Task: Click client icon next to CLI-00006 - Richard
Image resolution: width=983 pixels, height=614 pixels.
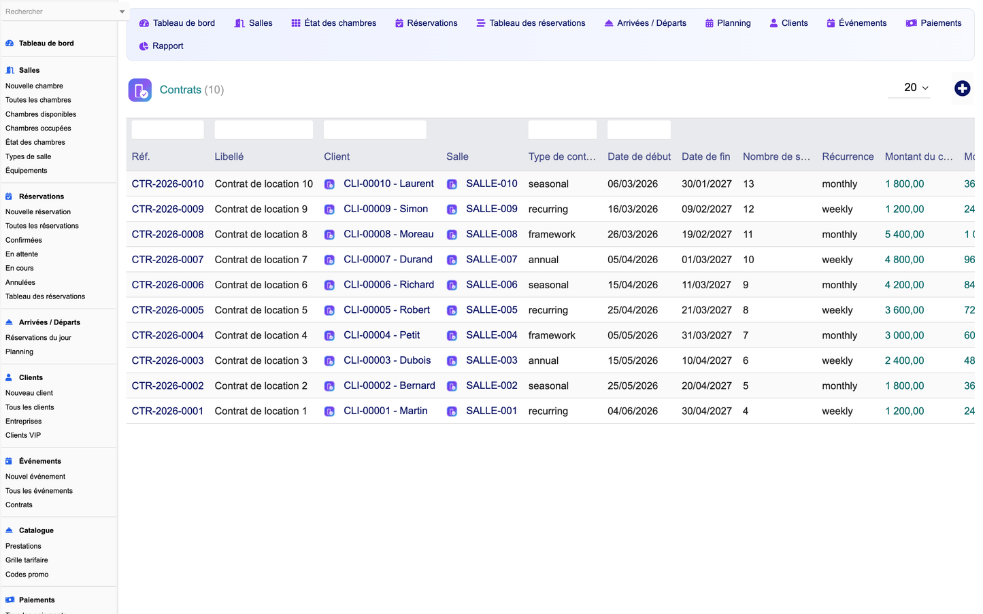Action: 329,285
